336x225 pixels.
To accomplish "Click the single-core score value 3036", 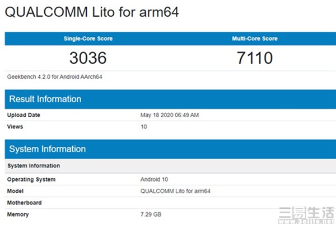I will [88, 58].
